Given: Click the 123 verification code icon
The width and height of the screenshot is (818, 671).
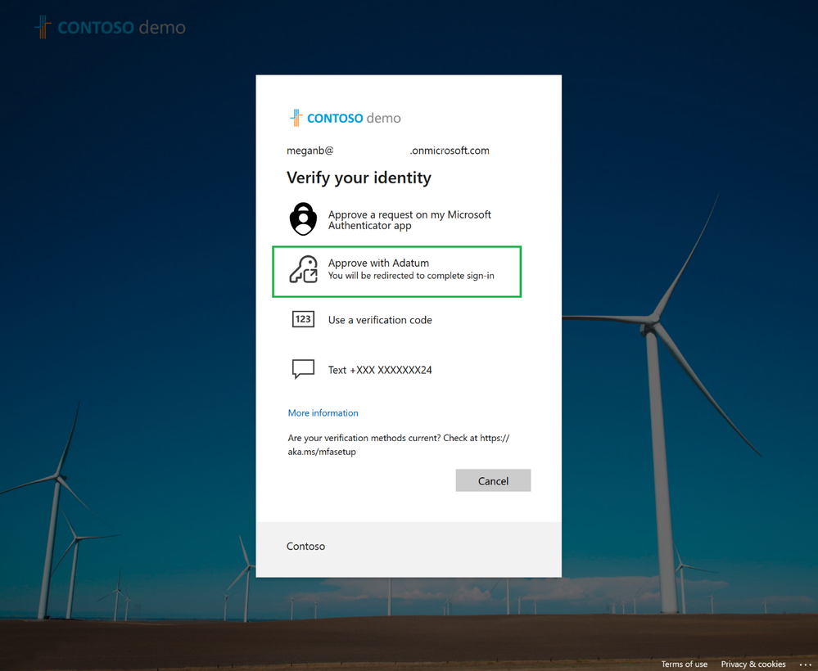Looking at the screenshot, I should pyautogui.click(x=303, y=319).
